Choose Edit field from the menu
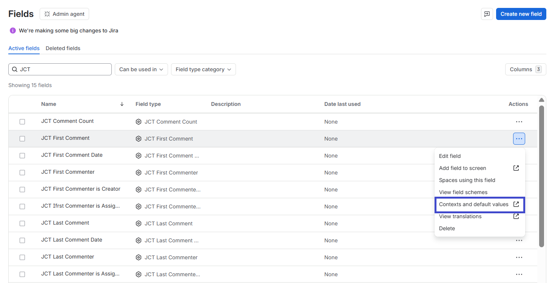 [x=480, y=156]
